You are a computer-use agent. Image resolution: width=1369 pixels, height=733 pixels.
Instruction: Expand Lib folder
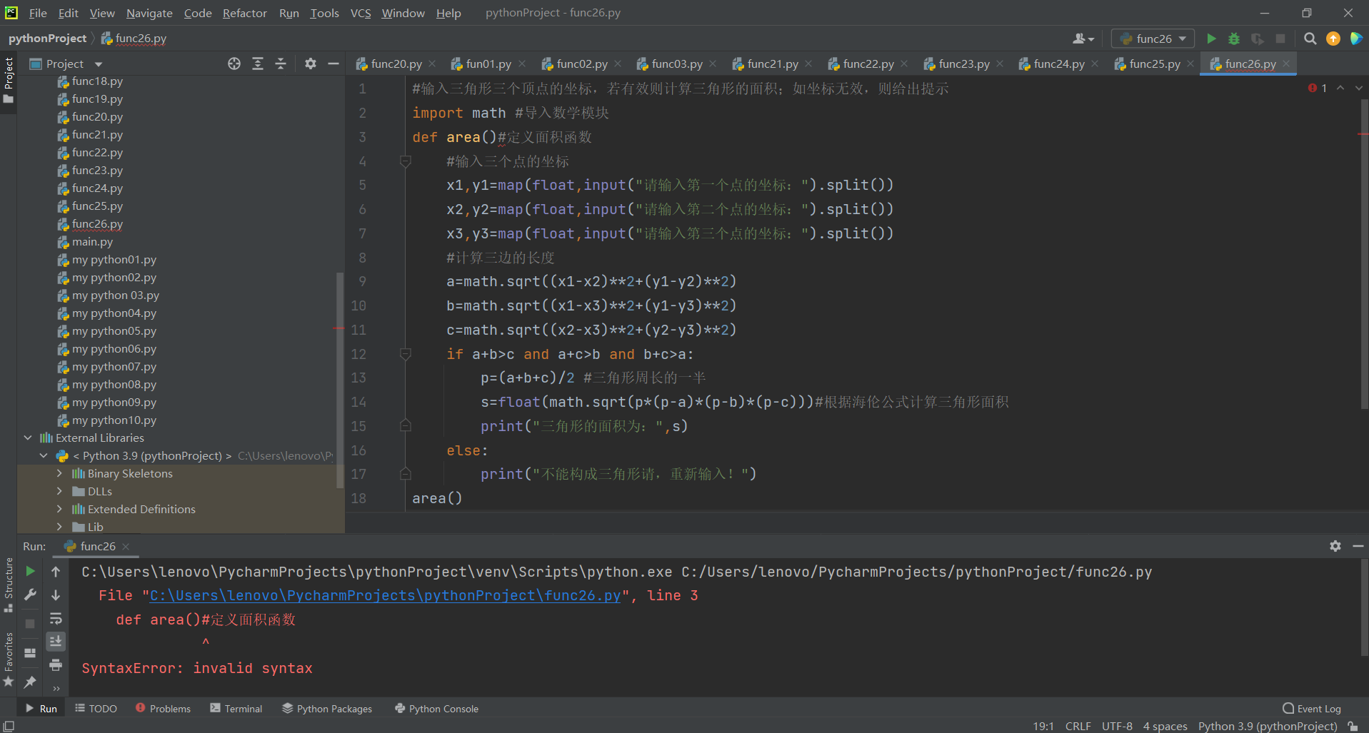(59, 527)
